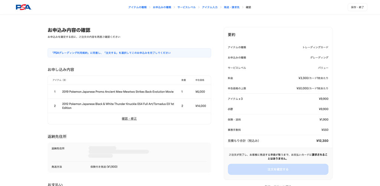
Task: Click the ¥6,000 declared value
Action: click(x=200, y=92)
